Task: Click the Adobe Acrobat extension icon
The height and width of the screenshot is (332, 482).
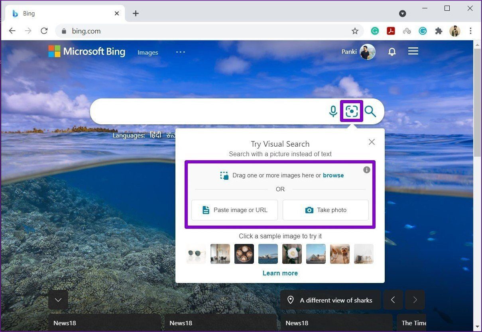Action: click(x=391, y=31)
